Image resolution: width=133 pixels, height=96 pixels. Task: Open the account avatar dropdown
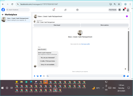[128, 10]
